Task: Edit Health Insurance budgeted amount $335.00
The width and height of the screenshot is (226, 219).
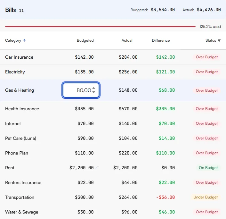Action: (x=84, y=109)
